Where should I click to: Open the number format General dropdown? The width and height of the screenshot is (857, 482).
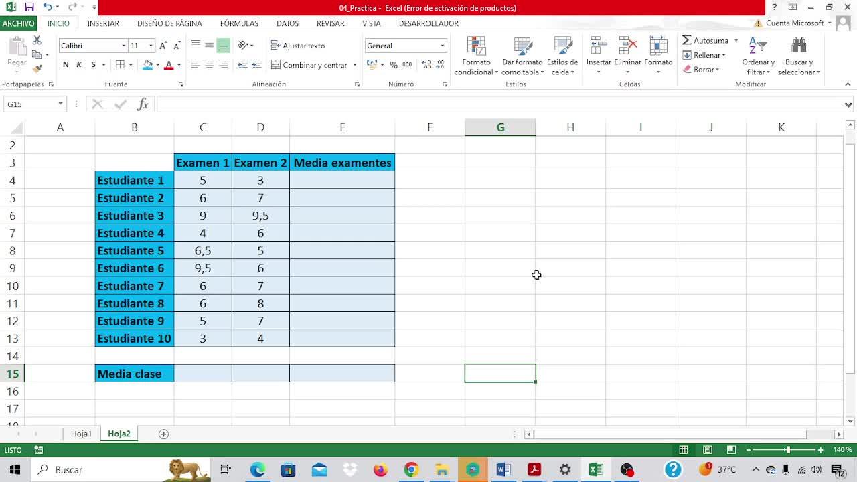click(x=442, y=46)
